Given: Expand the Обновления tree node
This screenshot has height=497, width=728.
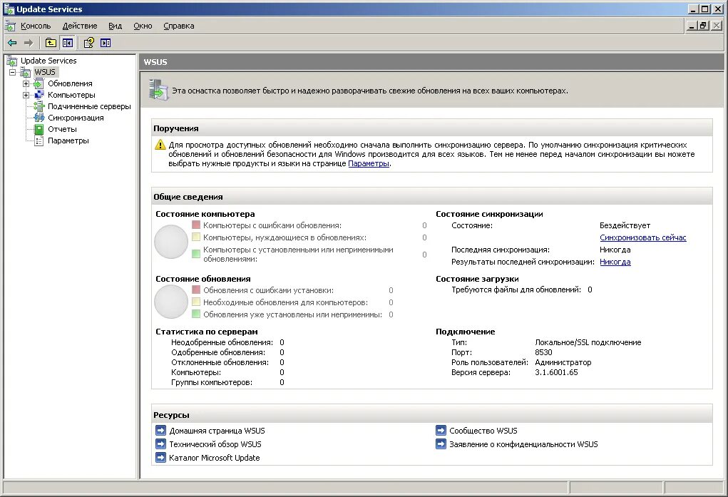Looking at the screenshot, I should pos(26,83).
